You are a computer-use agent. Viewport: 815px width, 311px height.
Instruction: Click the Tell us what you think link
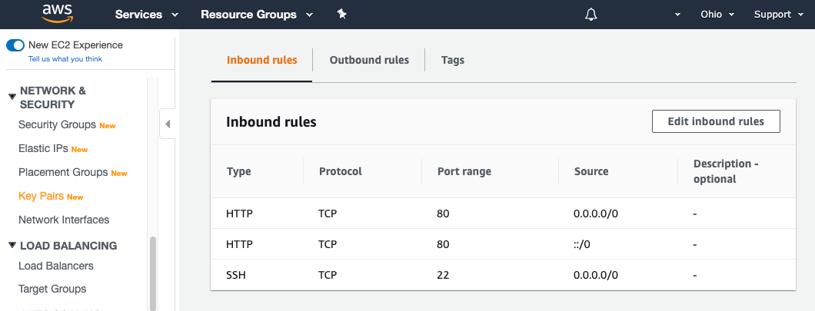(x=65, y=59)
